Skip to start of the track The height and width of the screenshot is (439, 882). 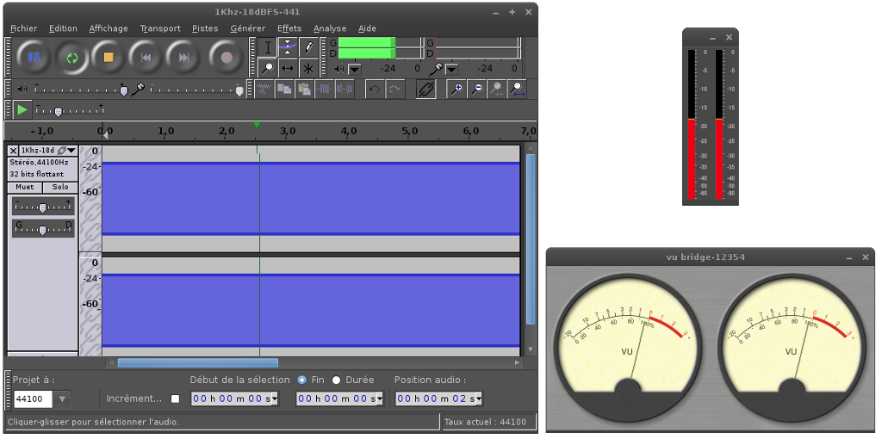pyautogui.click(x=146, y=58)
